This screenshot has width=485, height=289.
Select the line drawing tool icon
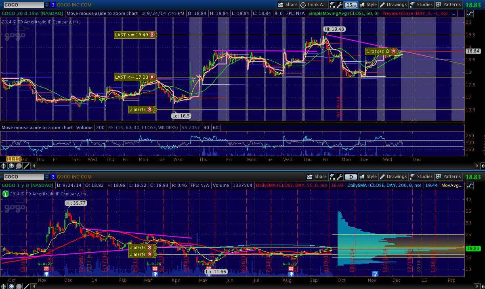coord(26,166)
